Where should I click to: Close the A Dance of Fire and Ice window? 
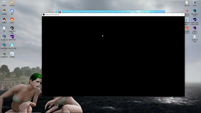pos(182,15)
